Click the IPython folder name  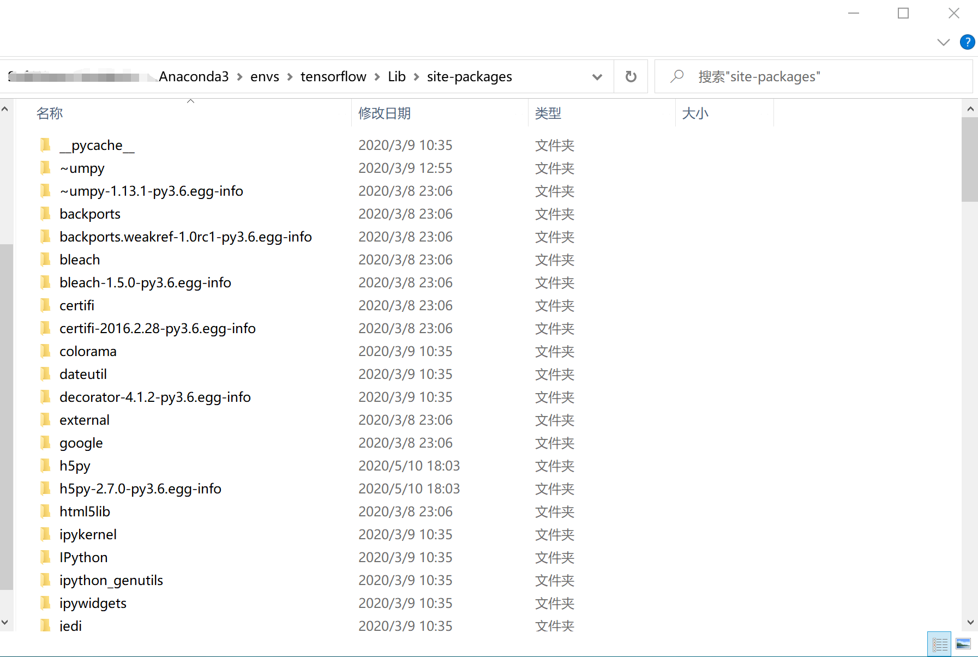pos(83,558)
